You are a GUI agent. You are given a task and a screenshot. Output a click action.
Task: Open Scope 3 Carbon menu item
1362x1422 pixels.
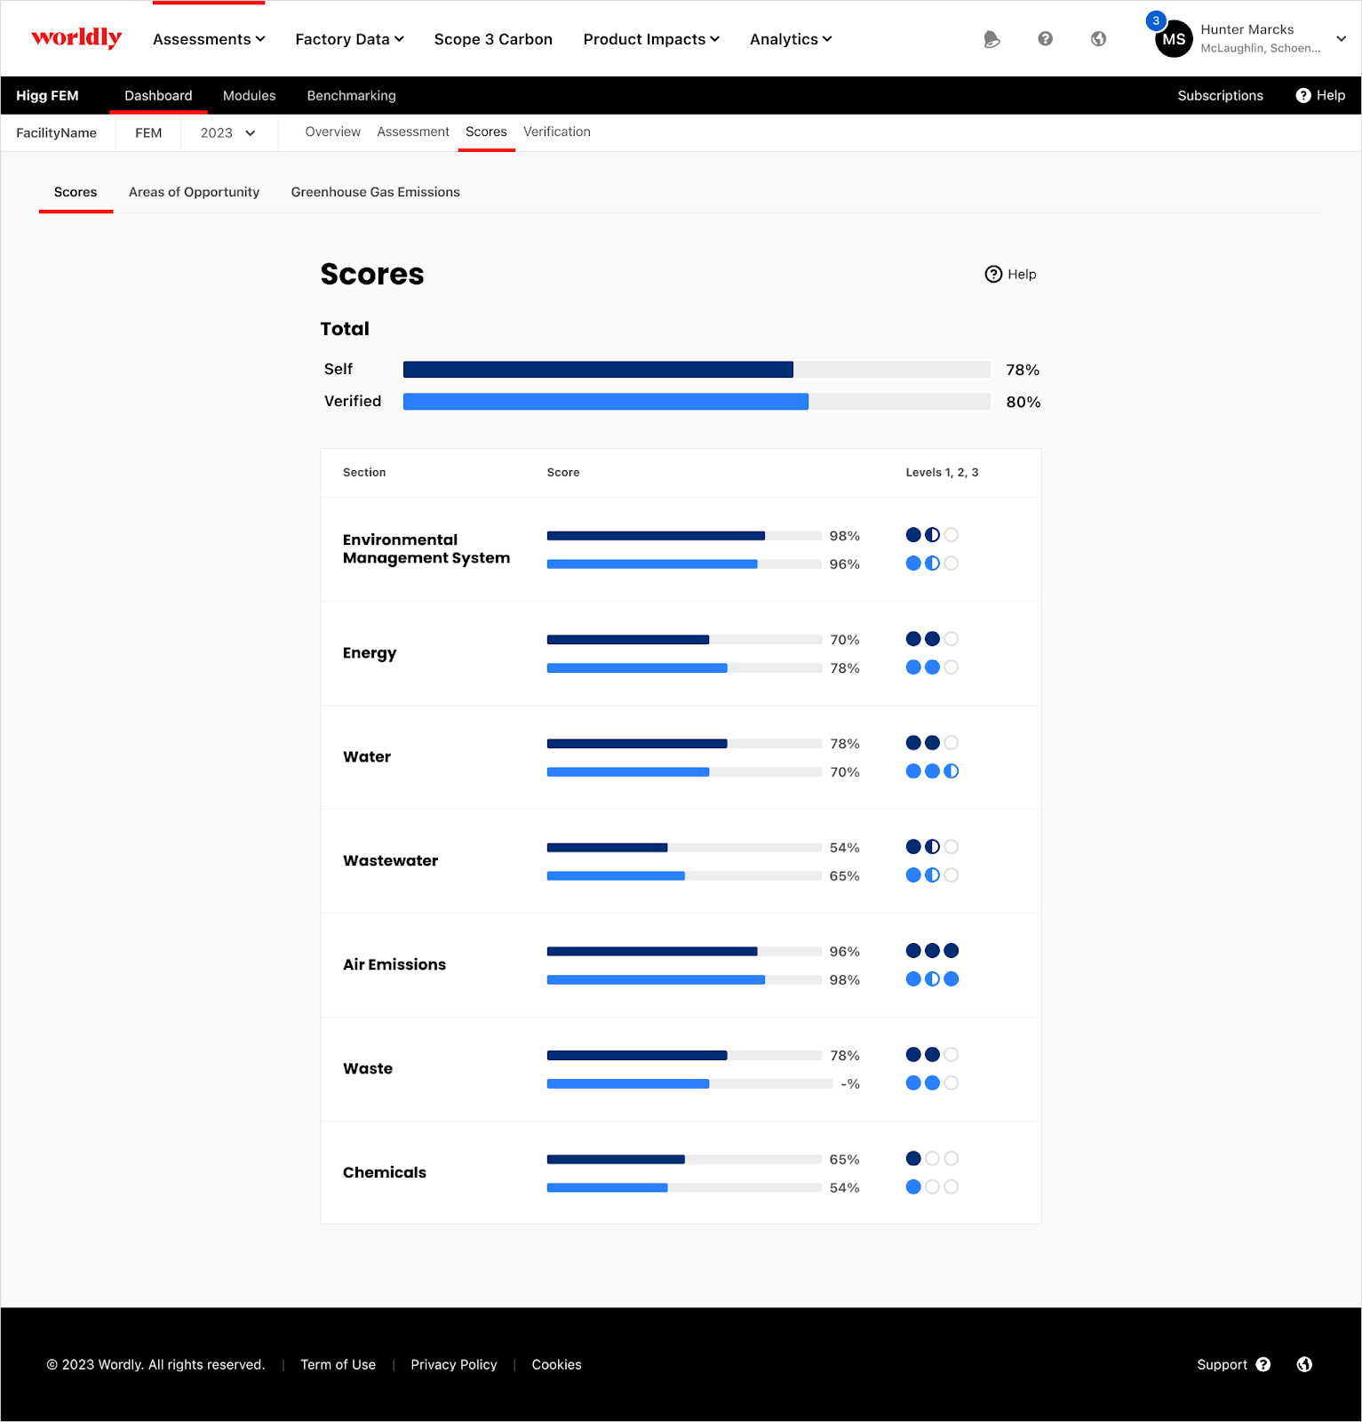[493, 39]
